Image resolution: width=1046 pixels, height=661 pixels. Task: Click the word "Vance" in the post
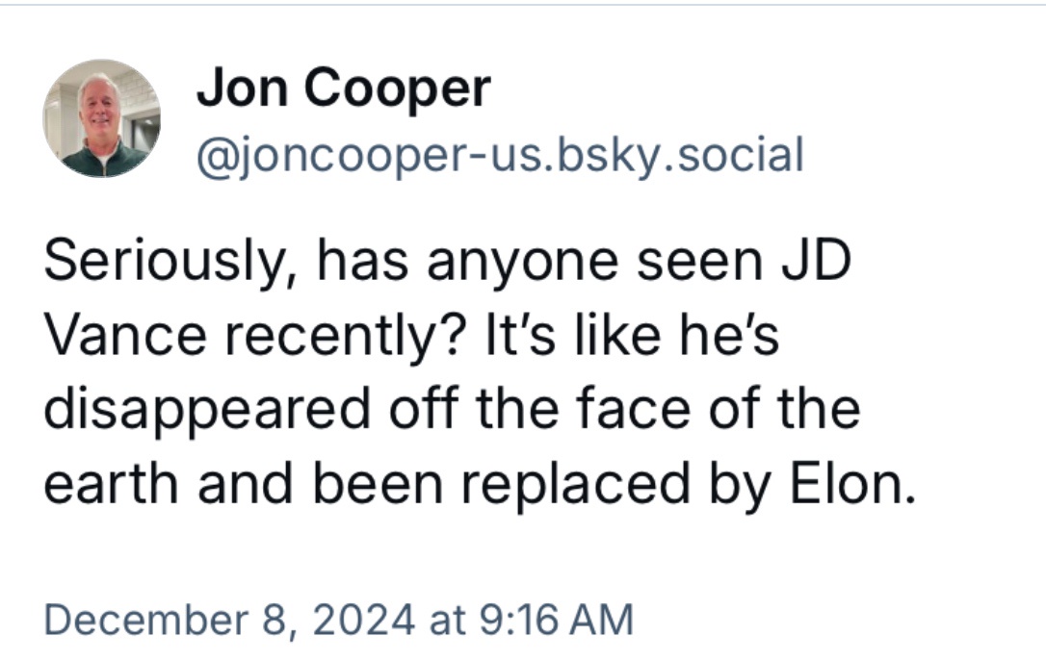click(125, 336)
